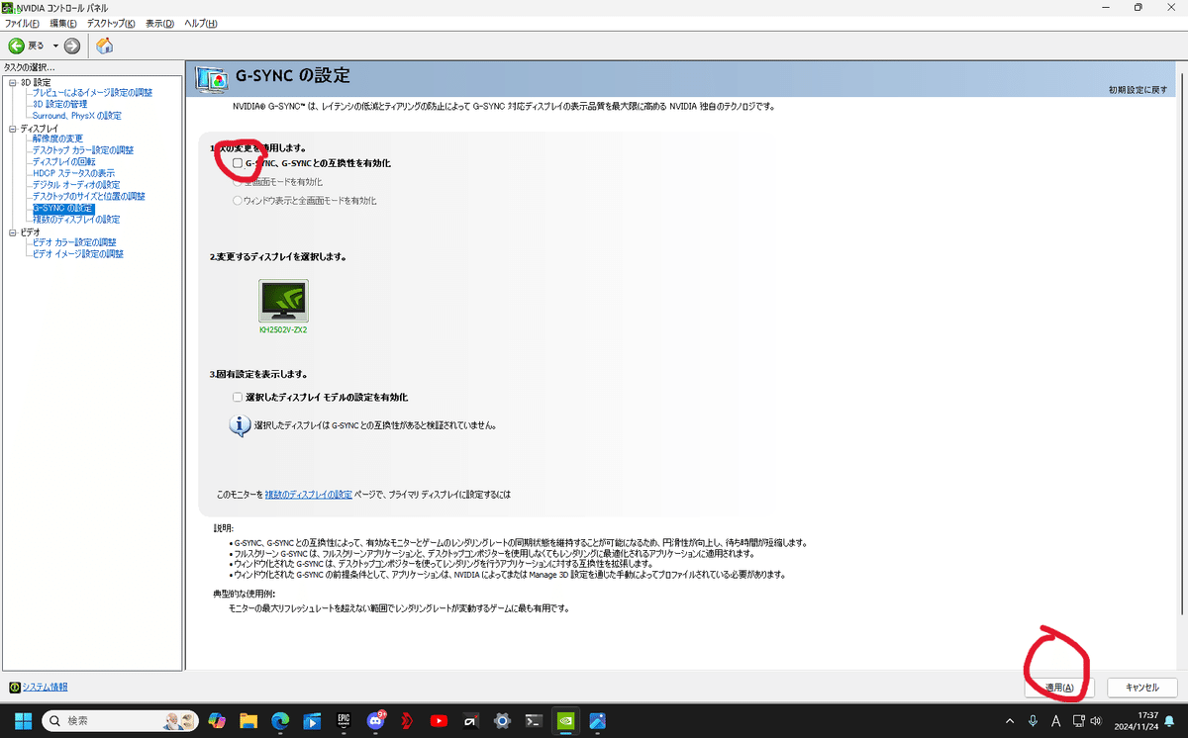Open ビデオ カラー設定の調整 tree item

click(74, 242)
